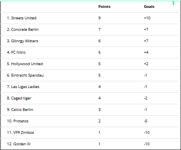Click the -2 goals value for Caged tiger
The image size is (181, 150).
(x=145, y=98)
